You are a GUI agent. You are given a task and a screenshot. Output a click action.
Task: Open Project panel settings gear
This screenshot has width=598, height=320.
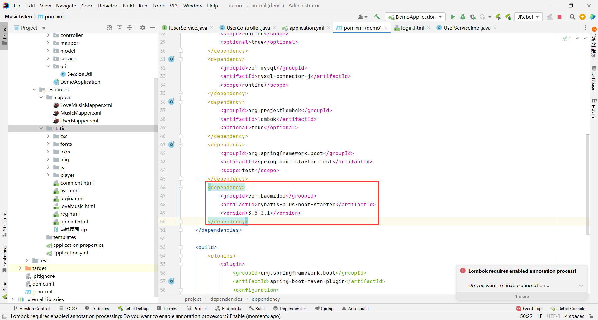click(x=143, y=28)
